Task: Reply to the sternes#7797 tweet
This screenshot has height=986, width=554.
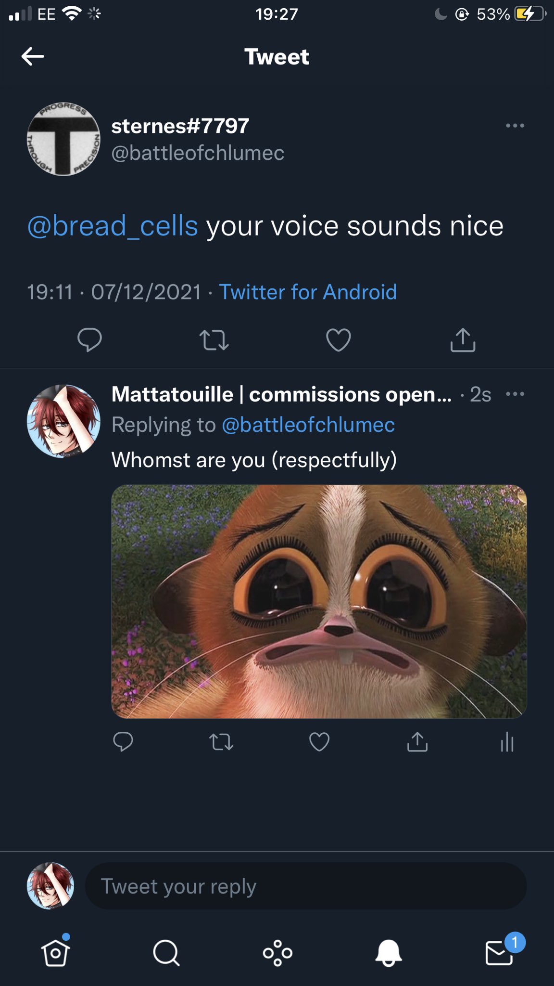Action: click(89, 340)
